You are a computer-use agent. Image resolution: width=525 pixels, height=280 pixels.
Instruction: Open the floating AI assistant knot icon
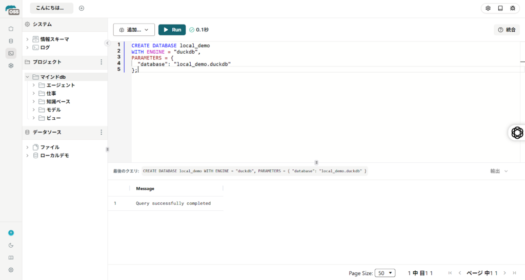(x=517, y=133)
